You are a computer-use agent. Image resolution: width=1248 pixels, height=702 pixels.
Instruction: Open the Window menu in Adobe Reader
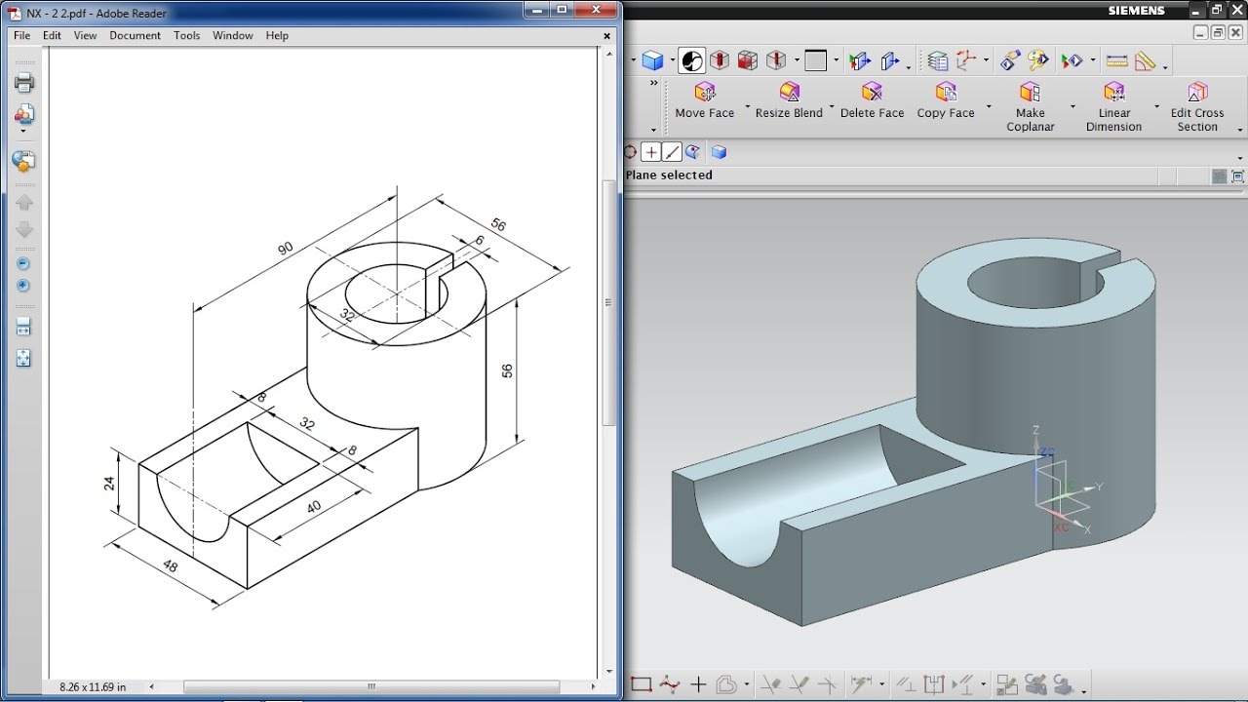(x=233, y=35)
